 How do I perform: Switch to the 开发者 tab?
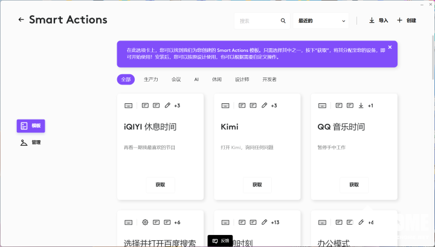[269, 79]
